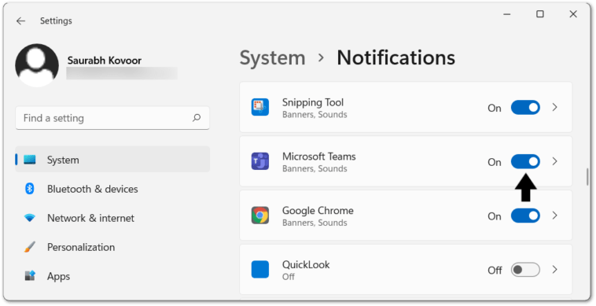Click the Settings window title text
Viewport: 596px width, 306px height.
[x=56, y=21]
